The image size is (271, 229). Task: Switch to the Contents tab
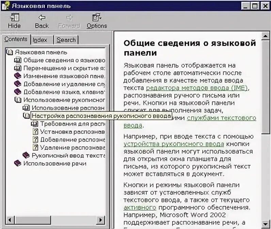16,39
